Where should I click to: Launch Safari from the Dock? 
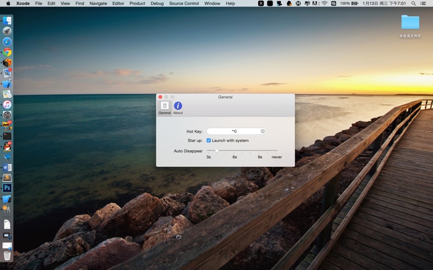click(7, 42)
